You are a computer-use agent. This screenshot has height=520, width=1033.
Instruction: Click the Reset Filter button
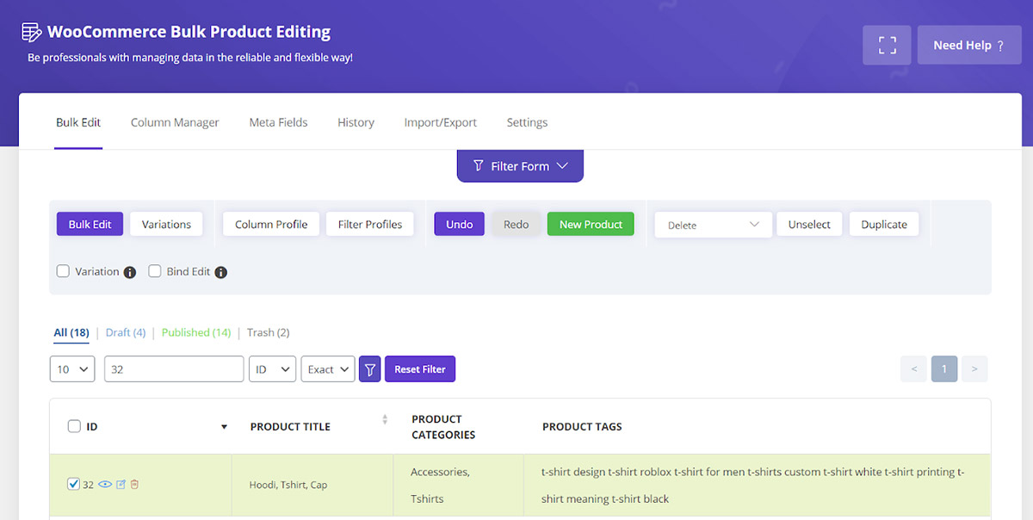(x=420, y=369)
